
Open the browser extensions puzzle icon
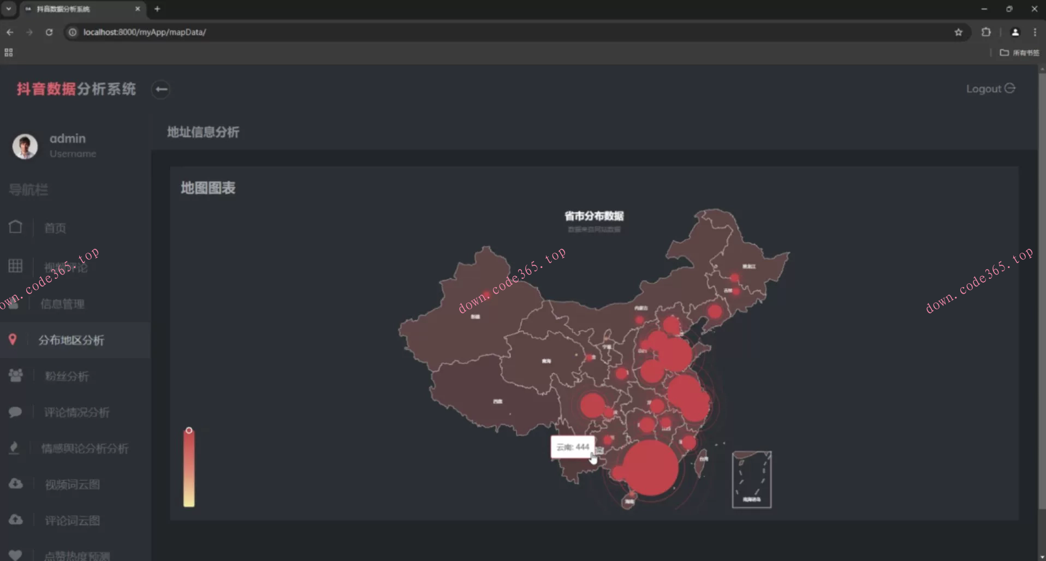pyautogui.click(x=986, y=32)
